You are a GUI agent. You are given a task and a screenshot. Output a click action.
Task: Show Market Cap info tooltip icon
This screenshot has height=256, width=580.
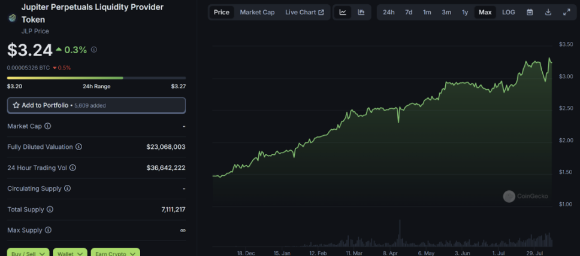pyautogui.click(x=48, y=126)
